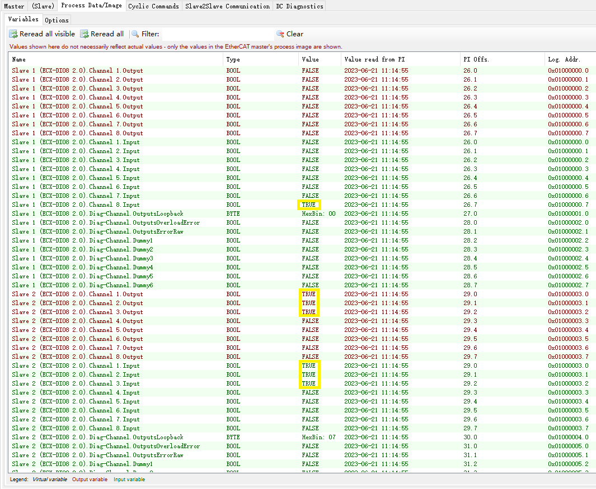The image size is (596, 489).
Task: Switch to the Options sub-tab
Action: [57, 20]
